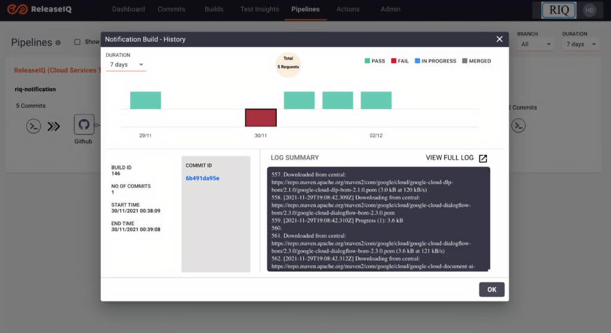Viewport: 611px width, 333px height.
Task: Click the MERGED legend swatch
Action: point(464,61)
